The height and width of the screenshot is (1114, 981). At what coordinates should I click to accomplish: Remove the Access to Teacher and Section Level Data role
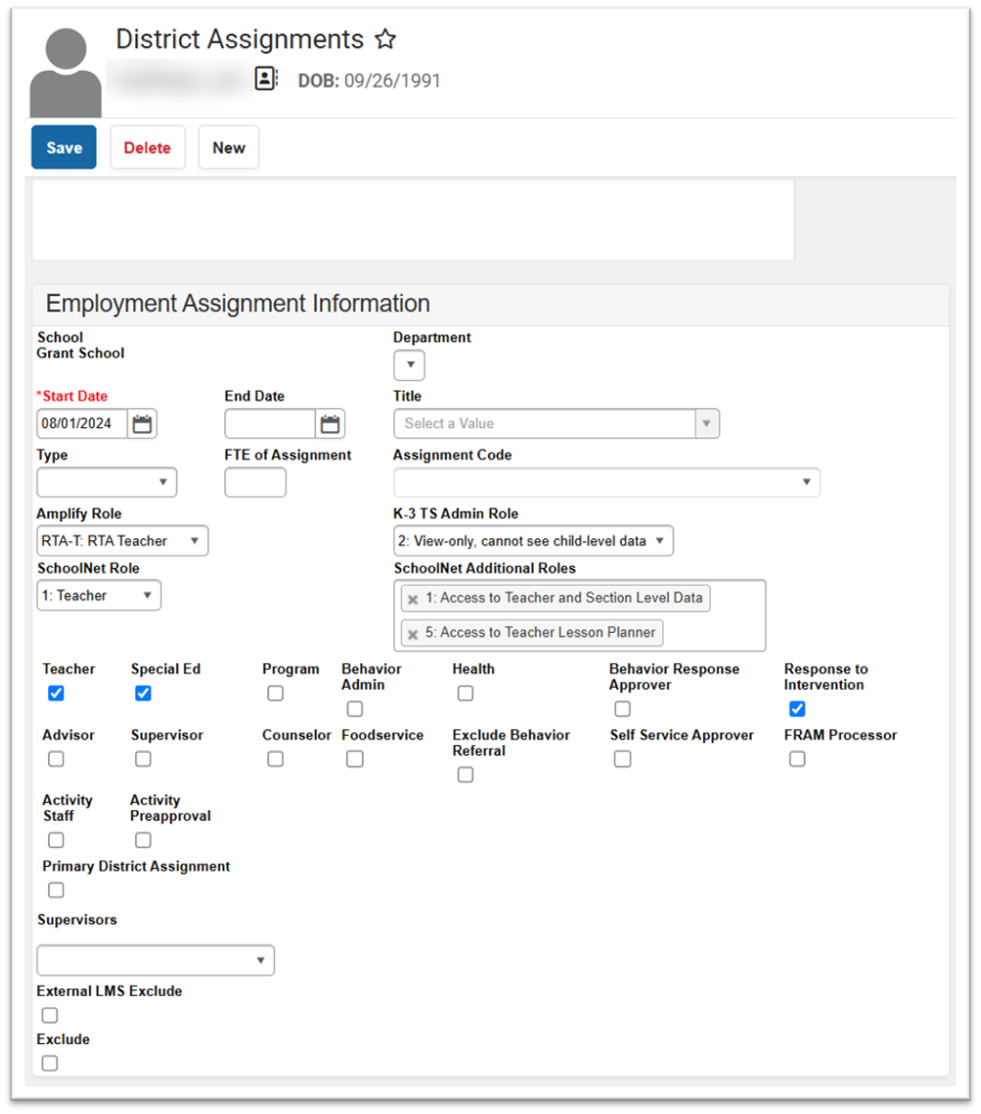tap(413, 600)
